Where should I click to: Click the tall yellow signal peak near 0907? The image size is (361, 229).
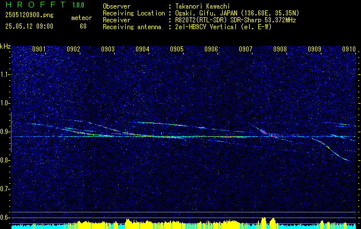click(x=264, y=223)
